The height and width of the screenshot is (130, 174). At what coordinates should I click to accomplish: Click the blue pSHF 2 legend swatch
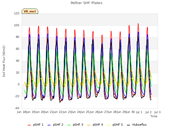[49, 125]
